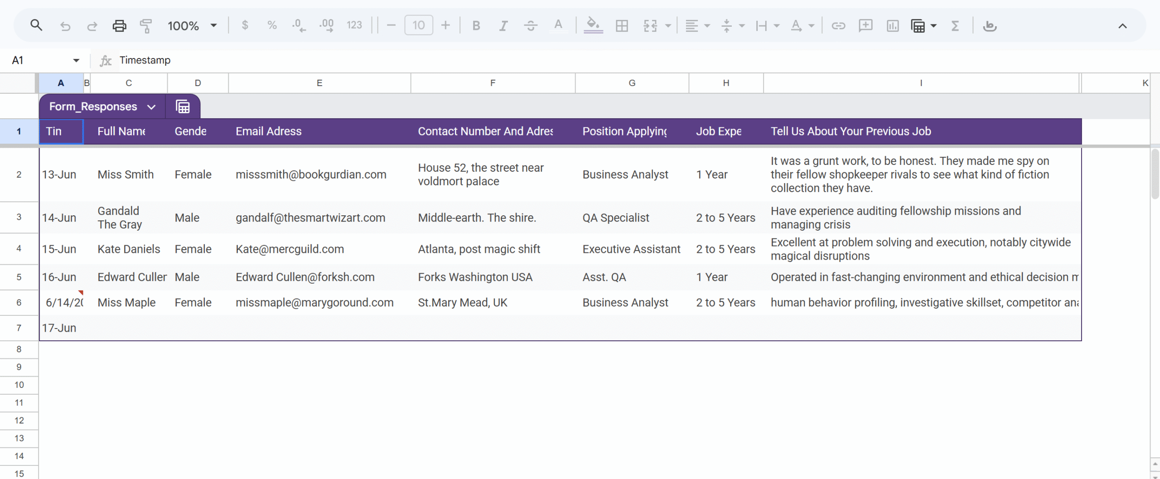Collapse the toolbar with the up chevron

(1122, 26)
